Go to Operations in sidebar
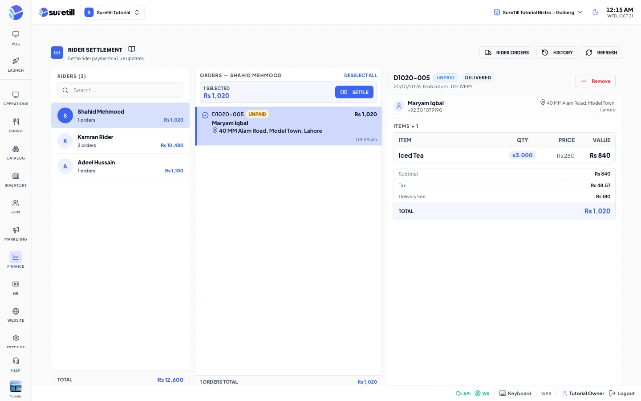 [16, 98]
